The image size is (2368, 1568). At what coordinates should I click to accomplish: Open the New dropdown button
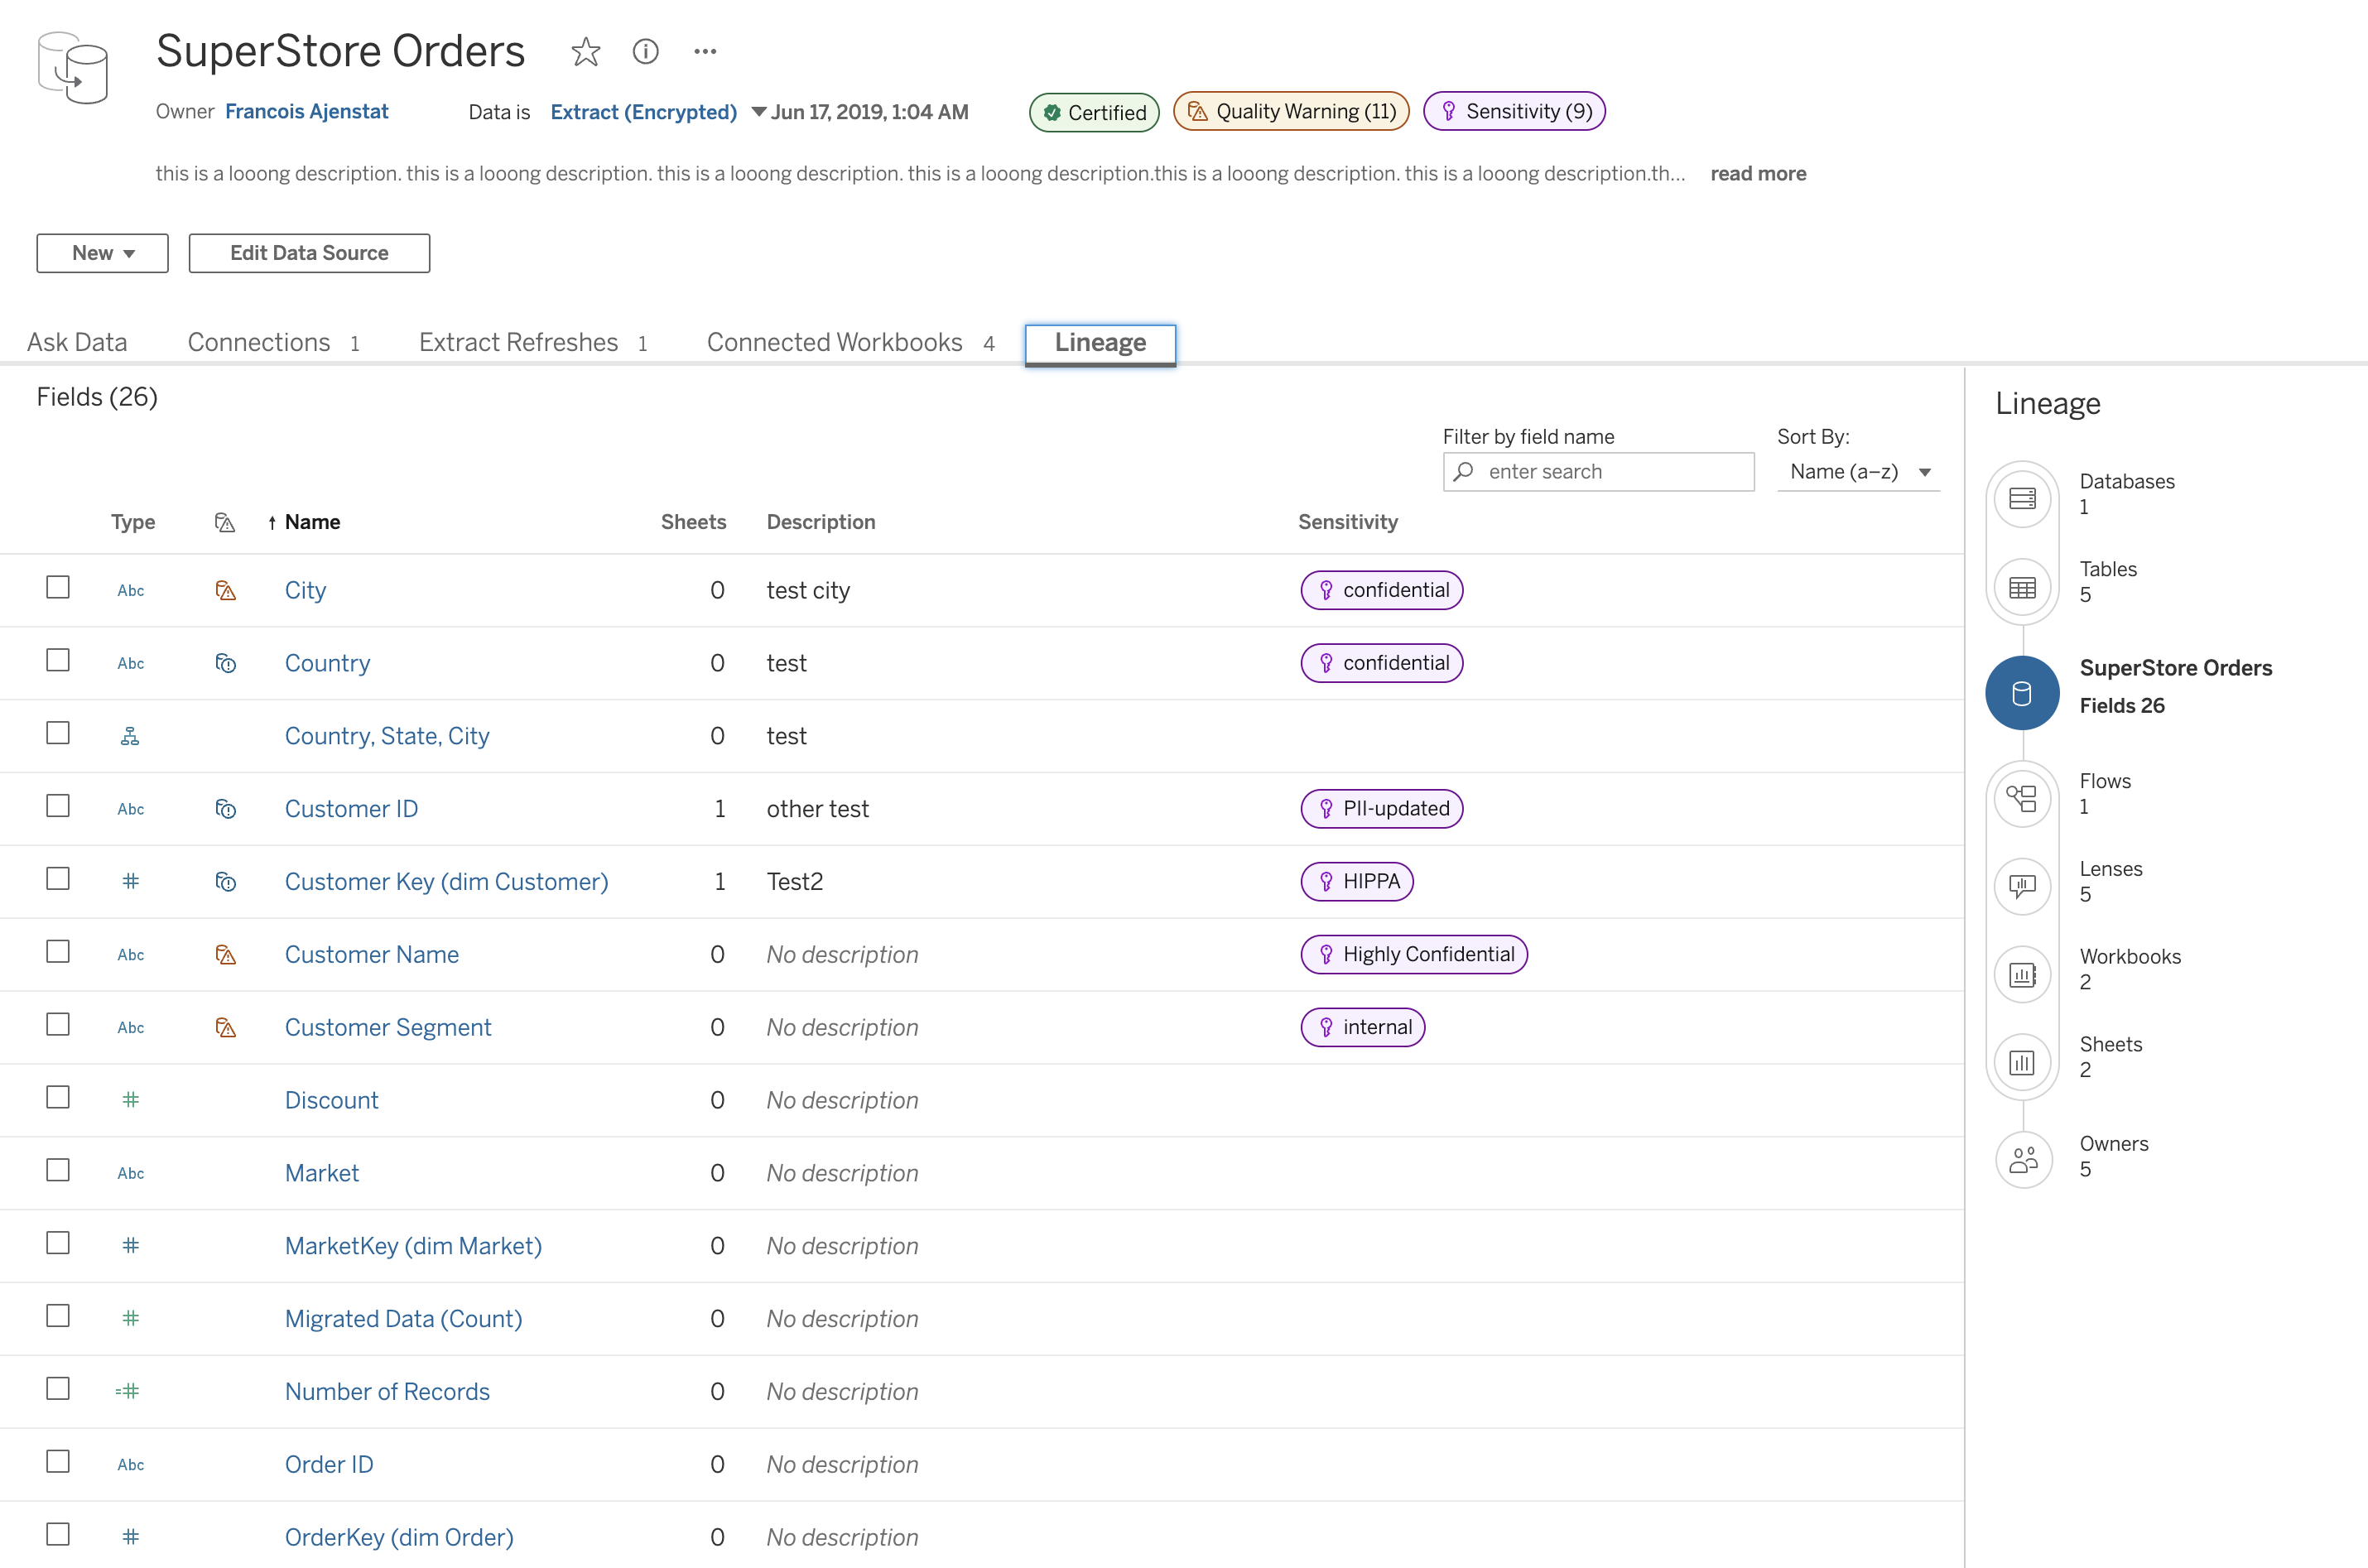(x=102, y=253)
